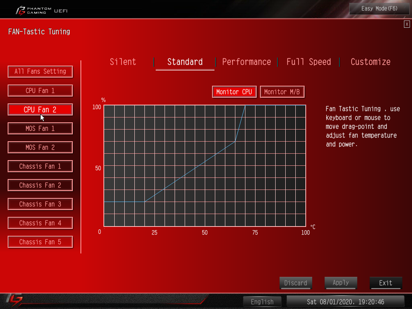This screenshot has height=309, width=412.
Task: Click the Phantom Gaming UEFI logo
Action: tap(41, 11)
